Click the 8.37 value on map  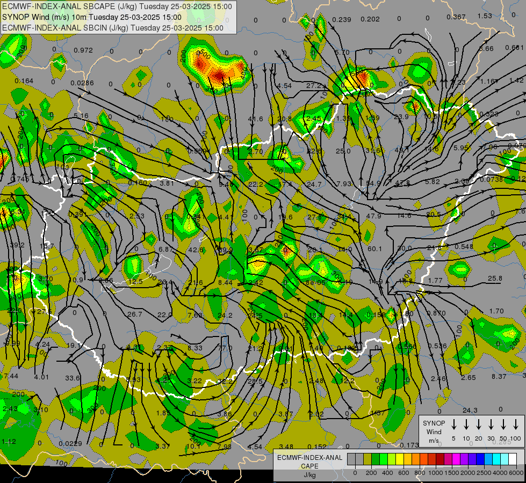pyautogui.click(x=499, y=376)
